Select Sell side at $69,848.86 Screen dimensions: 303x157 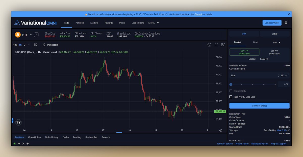coord(274,52)
